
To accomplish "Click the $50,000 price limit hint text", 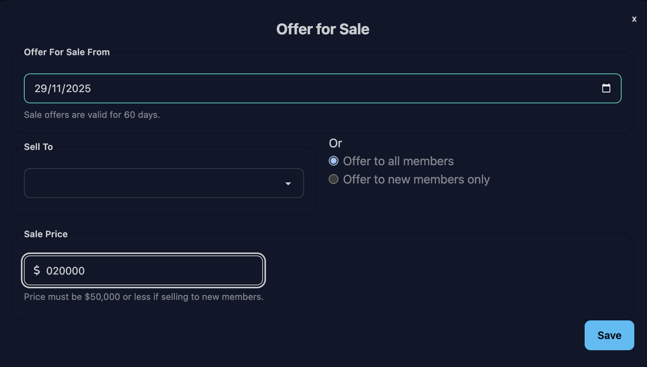I will (144, 297).
